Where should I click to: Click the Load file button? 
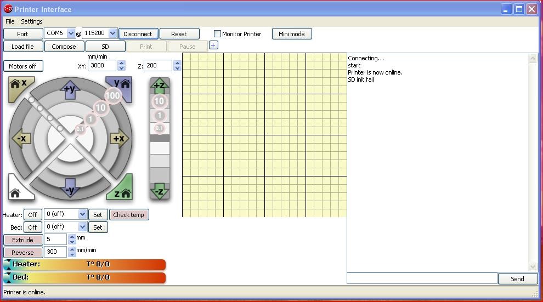22,47
